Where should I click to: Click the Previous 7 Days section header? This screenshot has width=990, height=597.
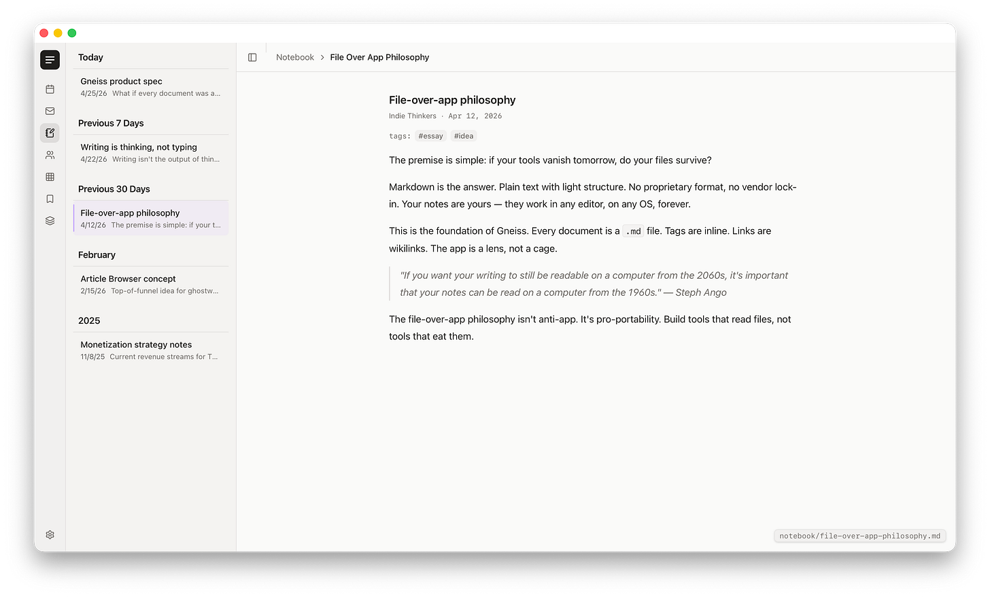(111, 123)
